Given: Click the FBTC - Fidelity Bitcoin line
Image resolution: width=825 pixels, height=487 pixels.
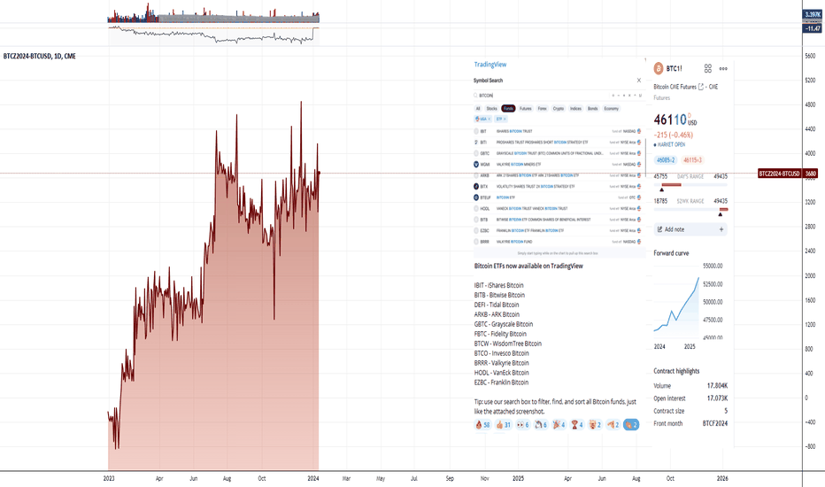Looking at the screenshot, I should click(x=500, y=334).
